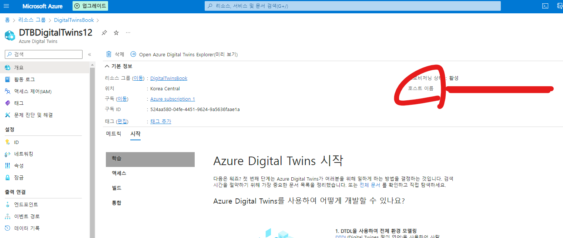Collapse the sidebar with double-chevron icon
The width and height of the screenshot is (563, 238).
89,54
